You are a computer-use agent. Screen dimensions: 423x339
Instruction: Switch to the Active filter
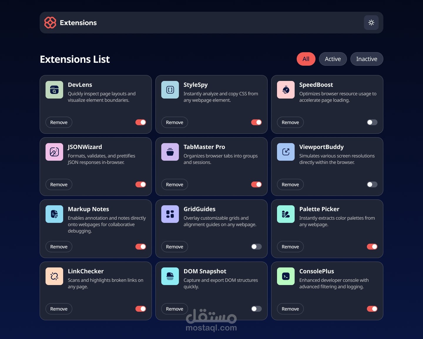(x=333, y=59)
